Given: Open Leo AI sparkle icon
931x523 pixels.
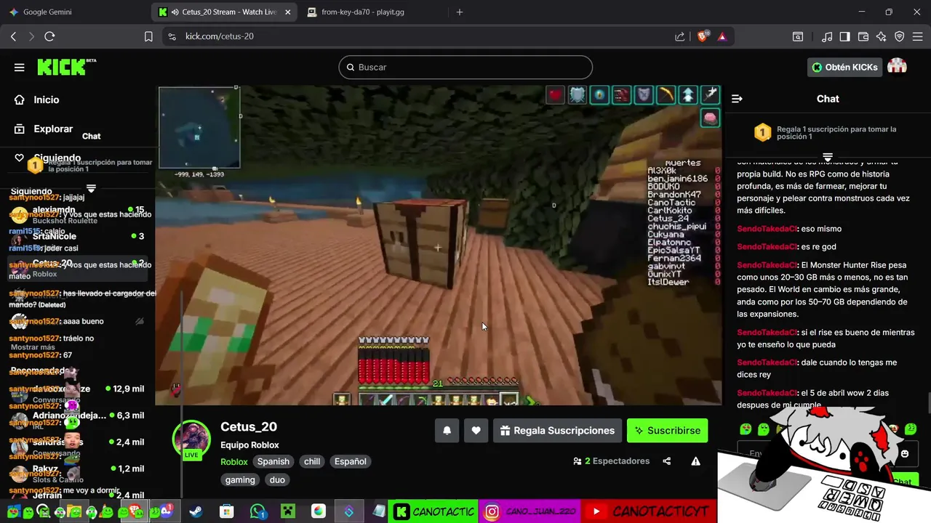Looking at the screenshot, I should 882,36.
